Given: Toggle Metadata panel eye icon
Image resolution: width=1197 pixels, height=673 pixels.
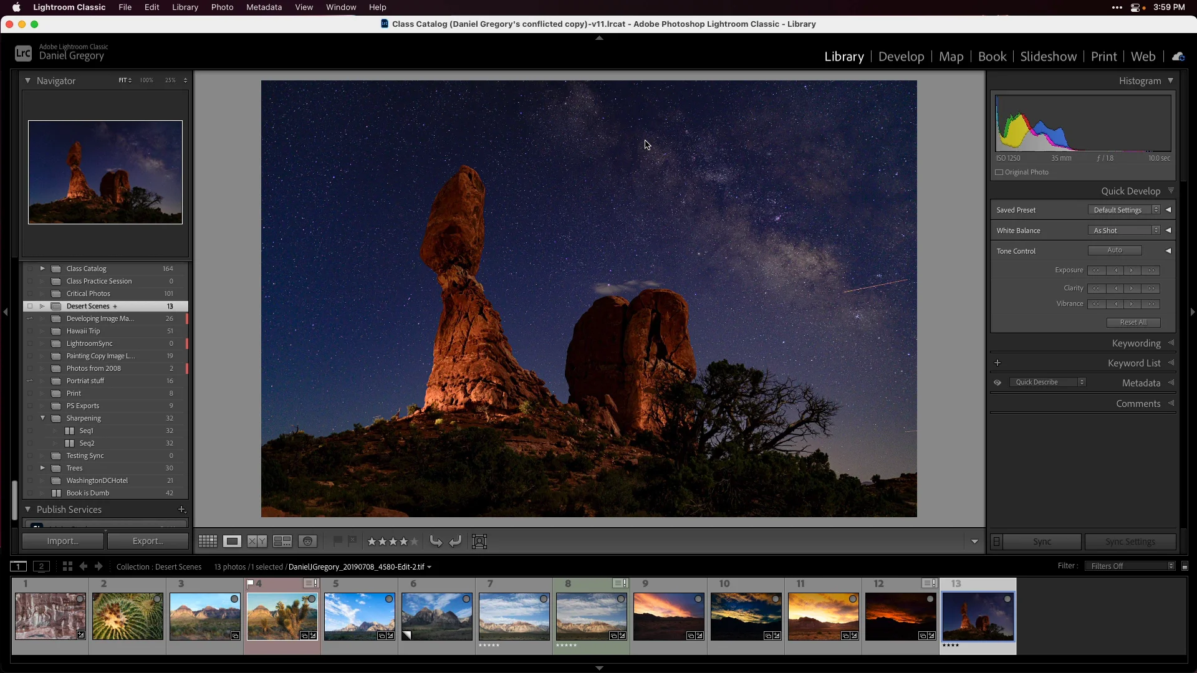Looking at the screenshot, I should [997, 383].
